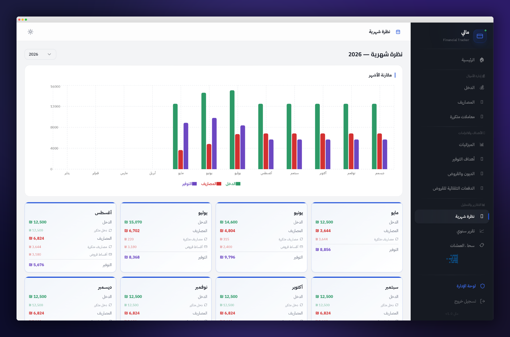The height and width of the screenshot is (337, 510).
Task: Click the line chart icon beside تقرير سنوي
Action: (482, 231)
